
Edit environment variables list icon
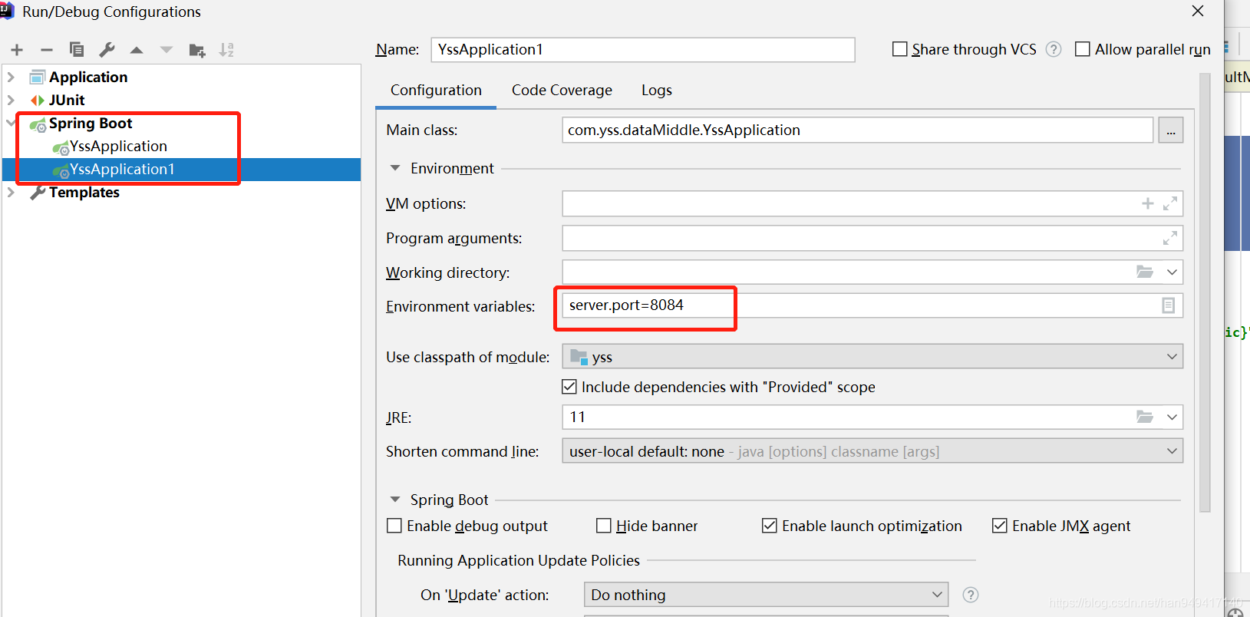(x=1168, y=305)
